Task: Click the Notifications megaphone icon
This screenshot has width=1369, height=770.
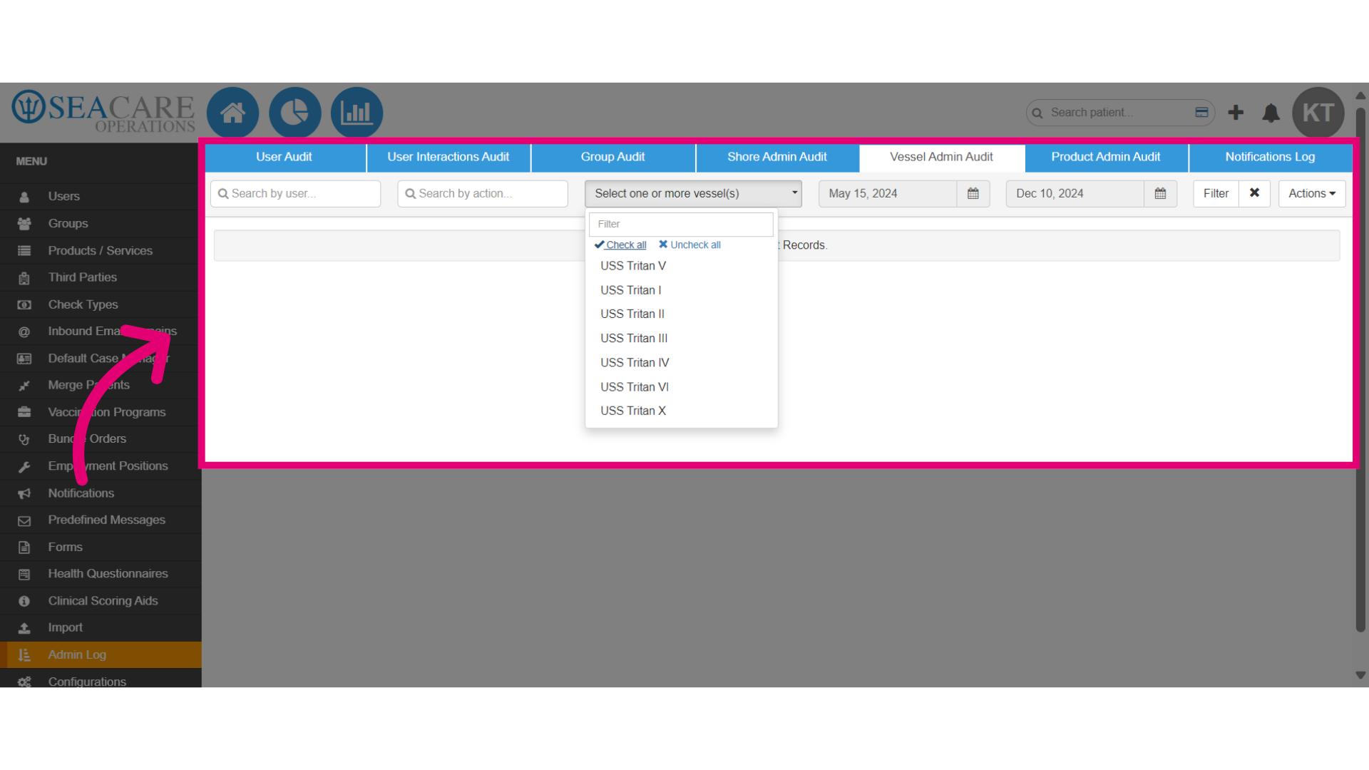Action: [x=24, y=493]
